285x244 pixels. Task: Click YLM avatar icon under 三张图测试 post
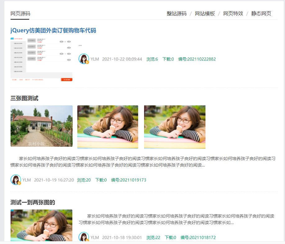point(16,180)
